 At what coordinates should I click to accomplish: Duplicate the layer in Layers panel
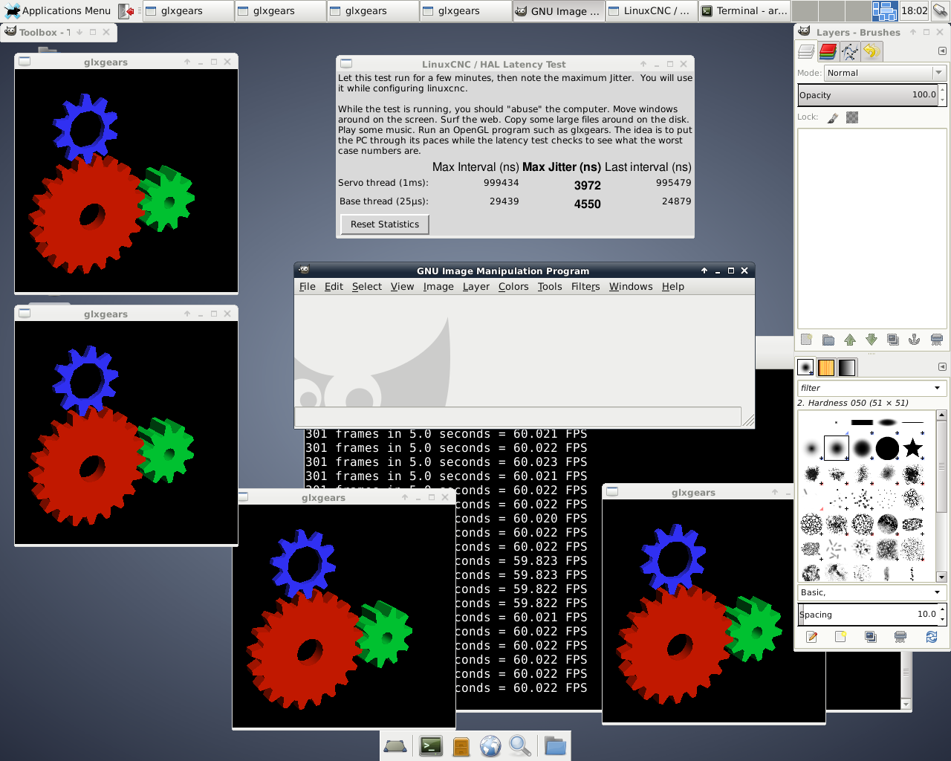coord(893,340)
